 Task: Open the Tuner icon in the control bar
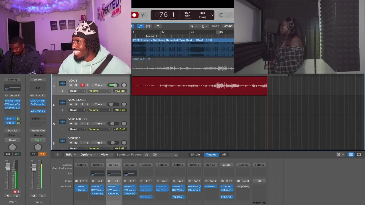(230, 15)
